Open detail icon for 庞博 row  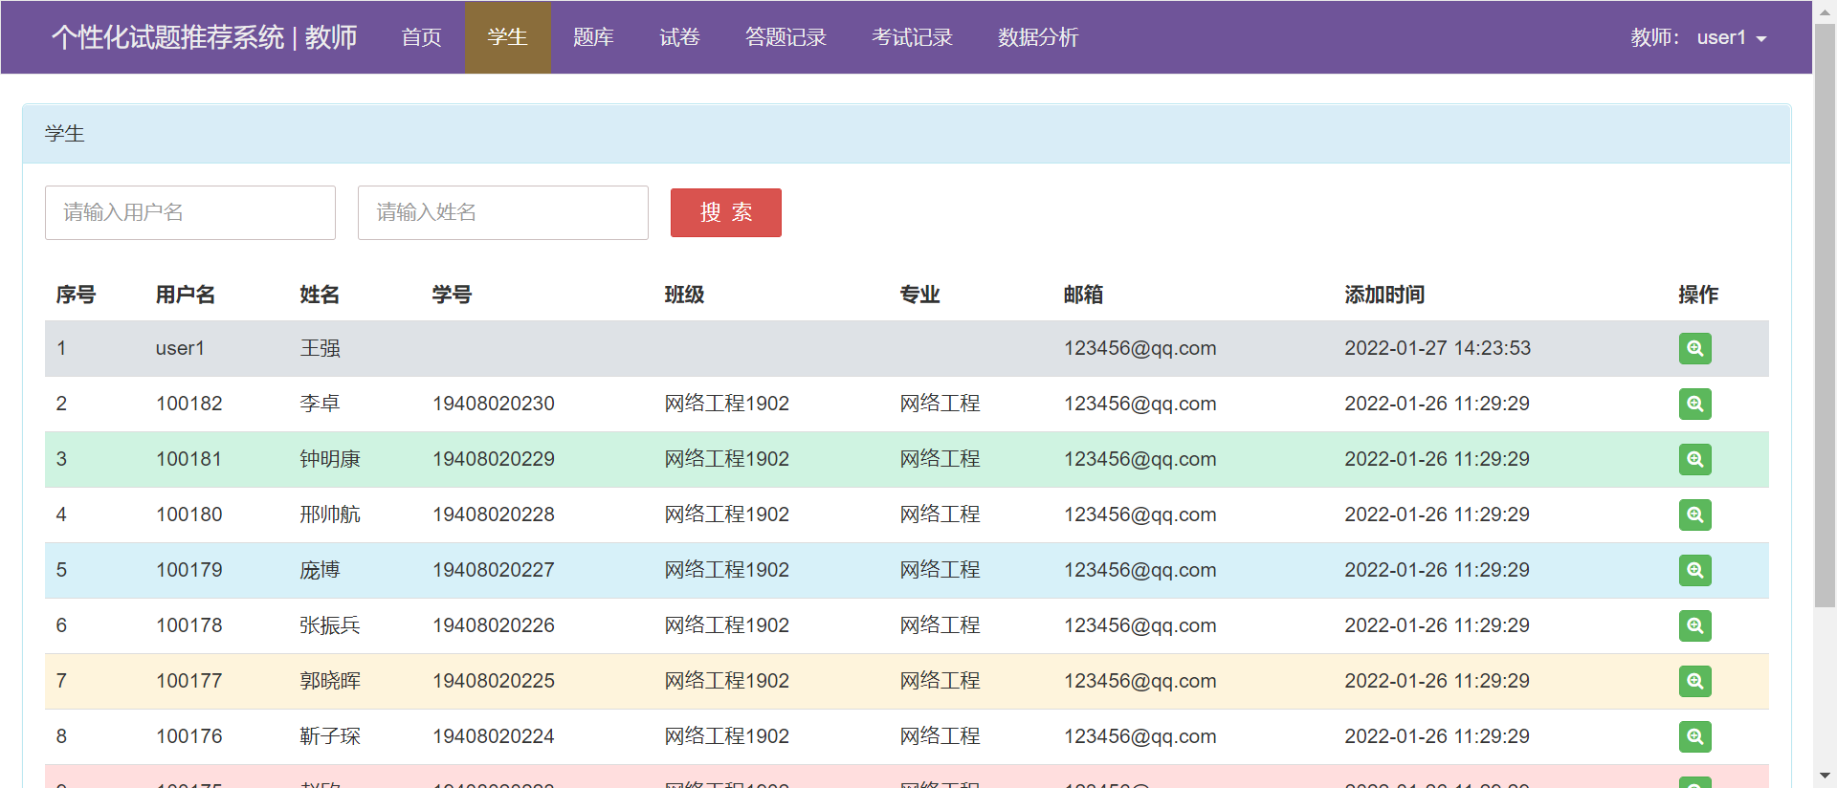coord(1694,570)
